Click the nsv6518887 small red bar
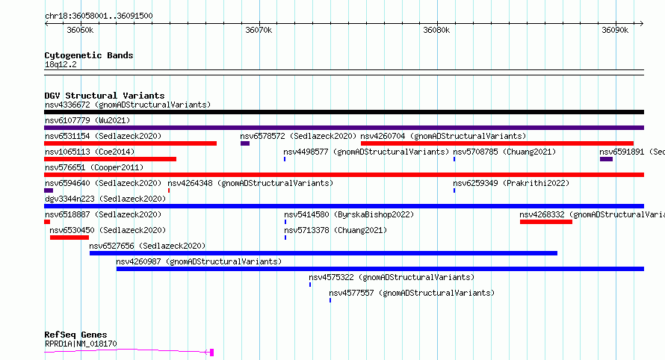This screenshot has height=360, width=665. tap(47, 222)
